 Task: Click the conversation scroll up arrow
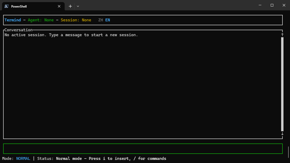pyautogui.click(x=282, y=35)
